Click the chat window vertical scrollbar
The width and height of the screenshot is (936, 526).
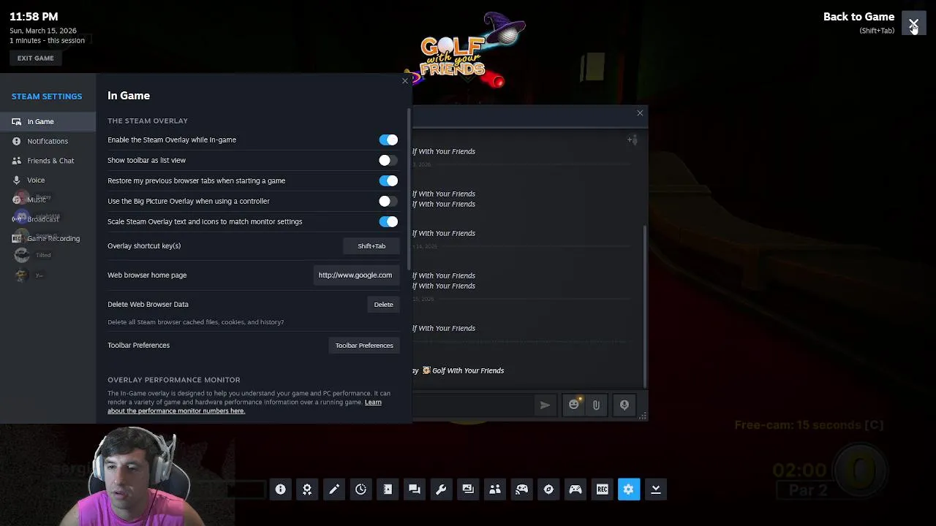644,307
